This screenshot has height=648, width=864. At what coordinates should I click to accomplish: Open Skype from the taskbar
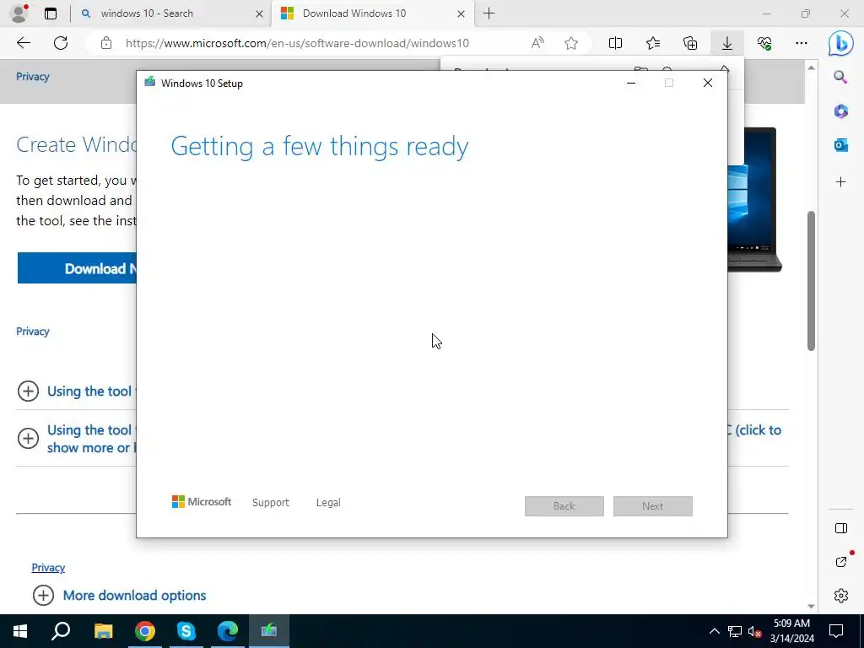(x=186, y=631)
